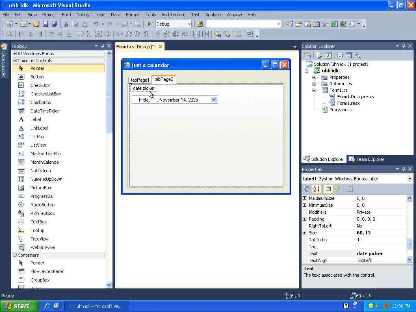Click the Text property value 'date picker'
The height and width of the screenshot is (312, 416).
[370, 253]
